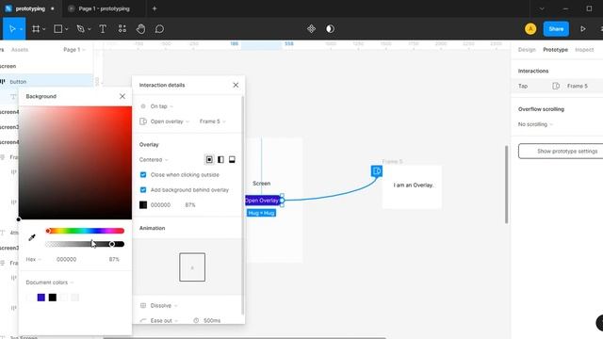The height and width of the screenshot is (339, 603).
Task: Choose centered overlay position icon
Action: [209, 159]
